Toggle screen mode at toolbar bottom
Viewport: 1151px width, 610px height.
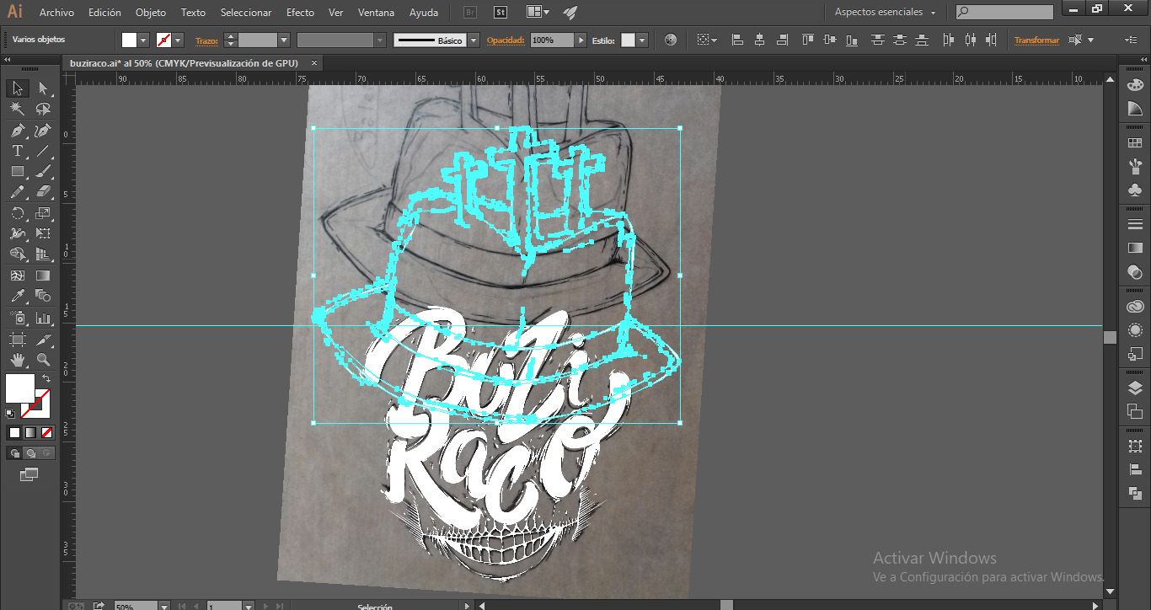[29, 474]
